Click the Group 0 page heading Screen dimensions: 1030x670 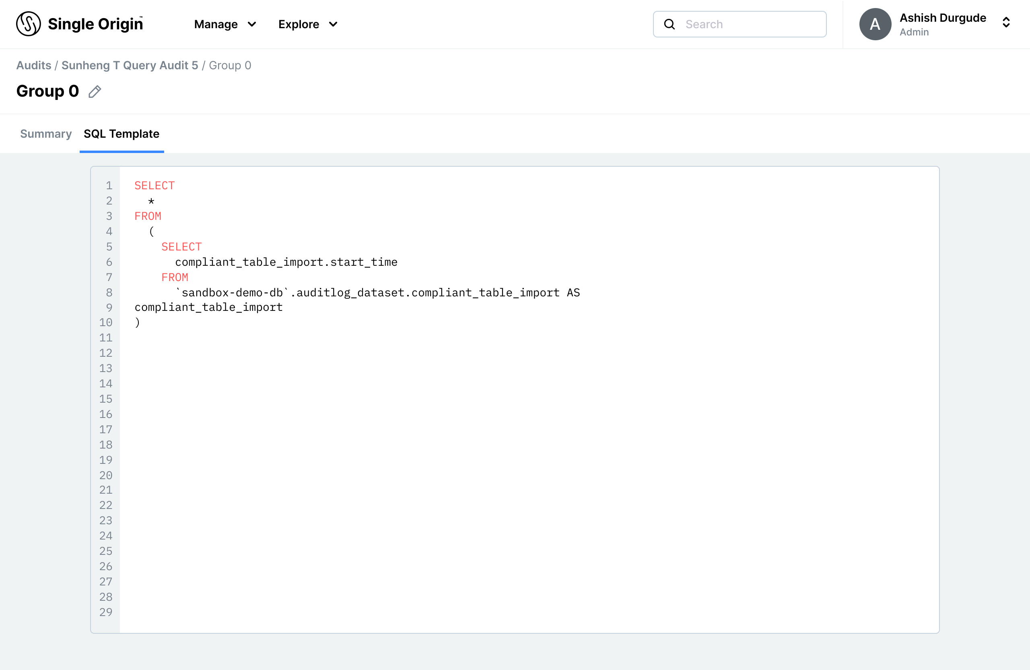tap(47, 91)
